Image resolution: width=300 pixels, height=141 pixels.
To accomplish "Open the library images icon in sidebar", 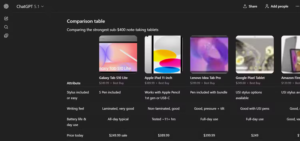I will pyautogui.click(x=6, y=36).
